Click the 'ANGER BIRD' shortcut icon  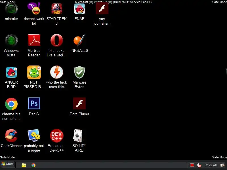point(11,72)
